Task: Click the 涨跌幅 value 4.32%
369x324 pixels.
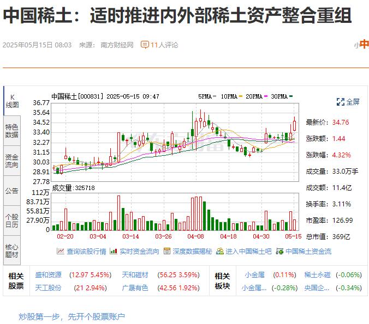Action: 342,155
